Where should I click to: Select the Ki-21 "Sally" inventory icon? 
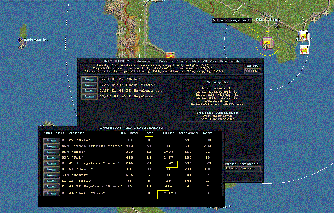[x=51, y=181]
